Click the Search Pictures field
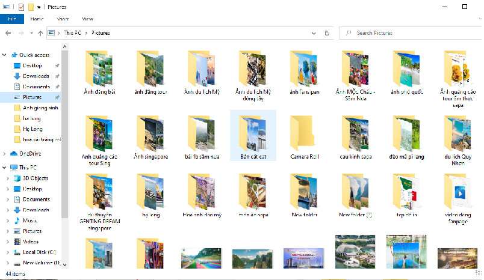This screenshot has width=484, height=280. point(412,33)
